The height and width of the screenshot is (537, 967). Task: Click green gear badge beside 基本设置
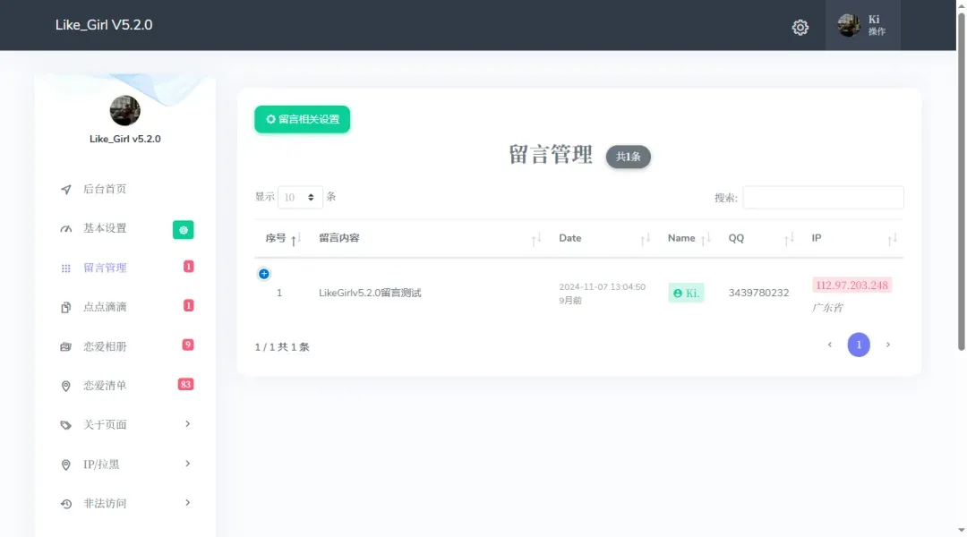[184, 229]
